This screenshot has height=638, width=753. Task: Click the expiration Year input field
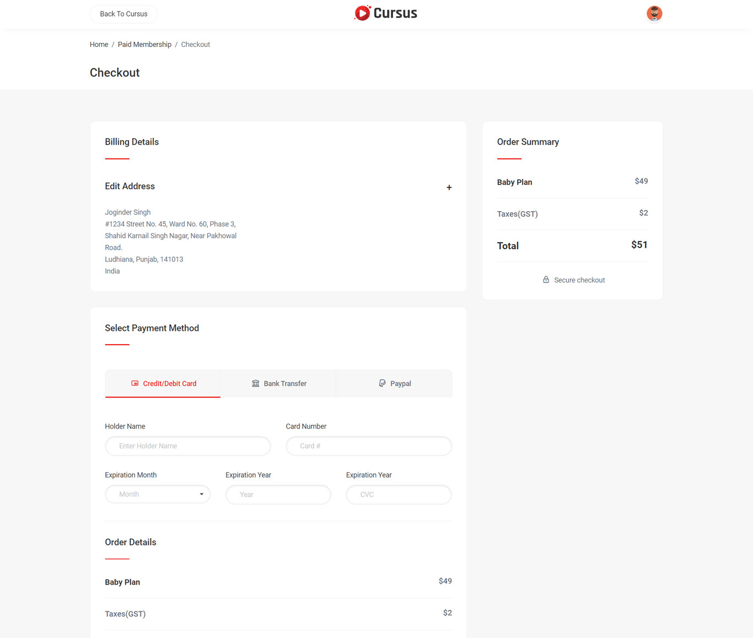(278, 495)
